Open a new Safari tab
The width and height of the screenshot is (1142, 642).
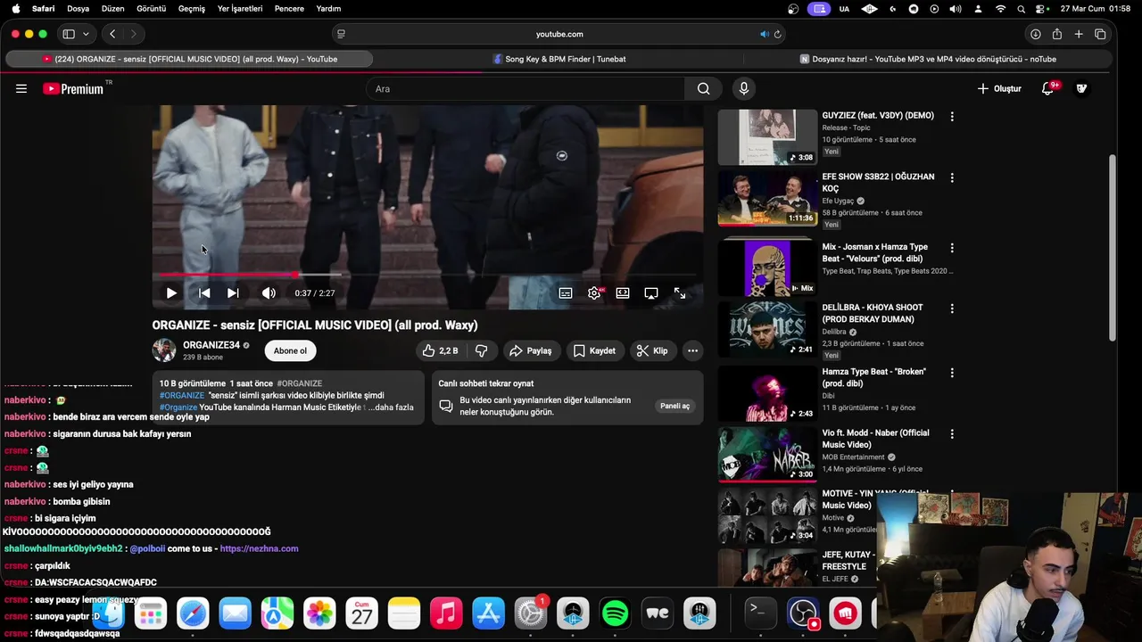[x=1079, y=34]
